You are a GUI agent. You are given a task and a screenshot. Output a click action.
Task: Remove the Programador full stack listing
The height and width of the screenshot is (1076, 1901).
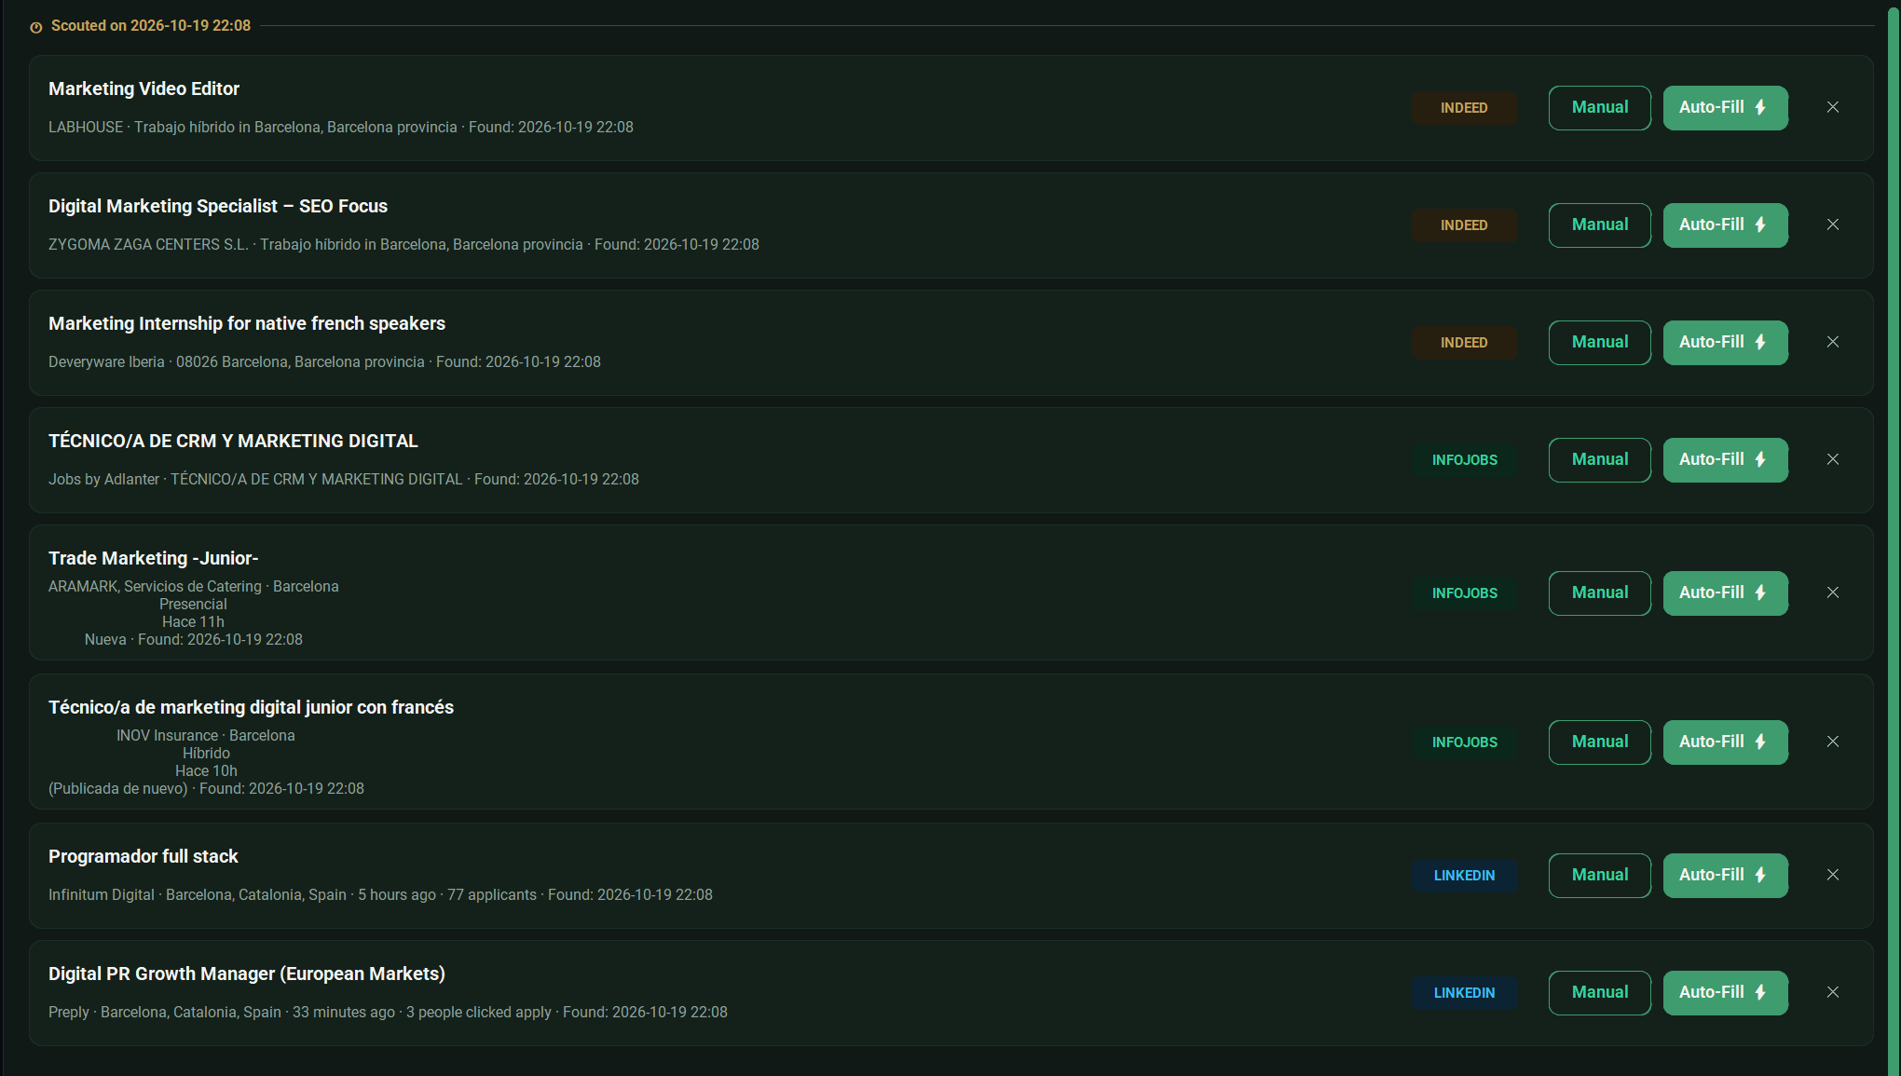click(x=1832, y=875)
